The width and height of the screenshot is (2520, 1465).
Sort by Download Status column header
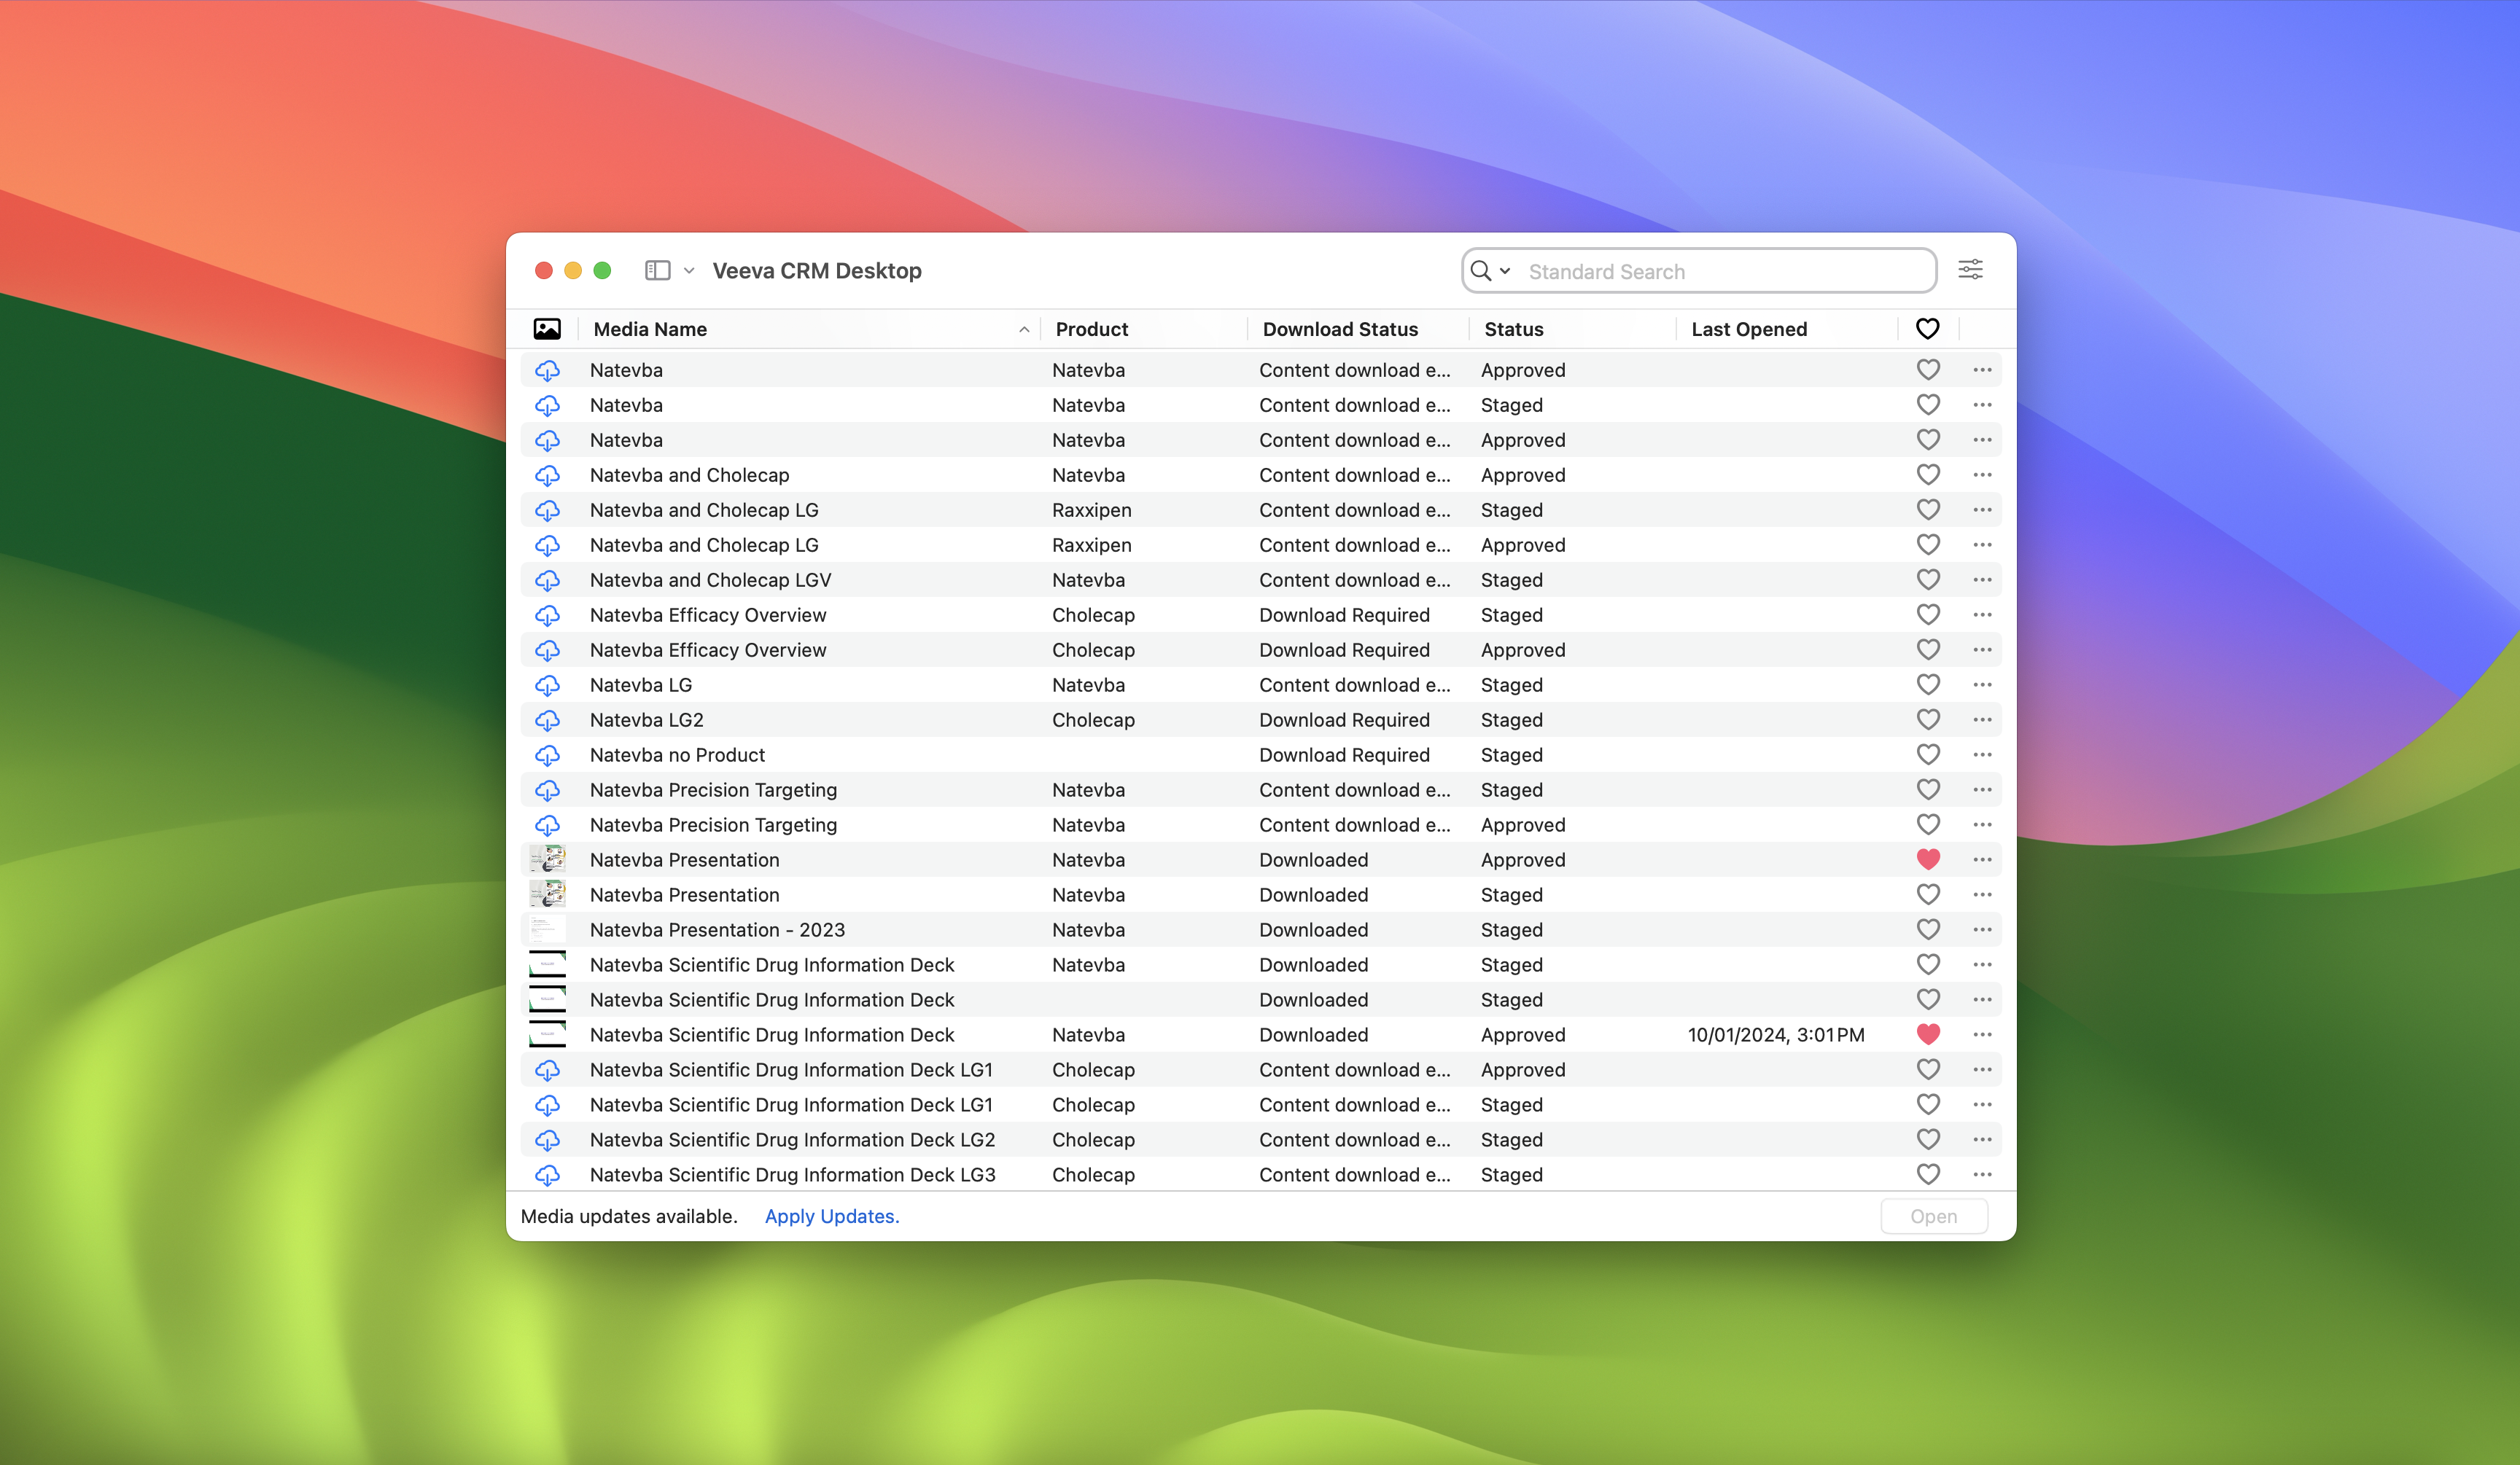pyautogui.click(x=1340, y=329)
